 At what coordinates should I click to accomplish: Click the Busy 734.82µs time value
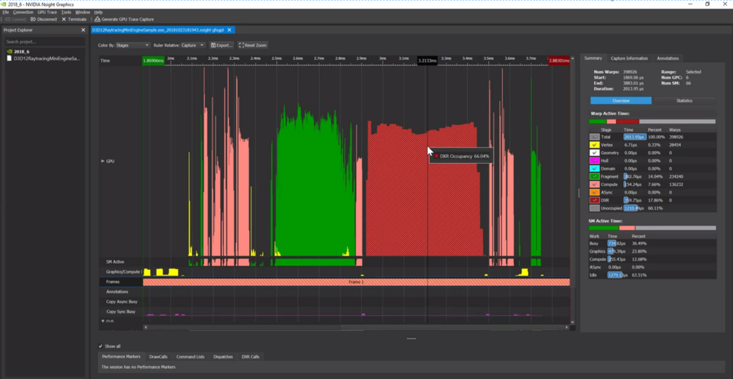pyautogui.click(x=617, y=244)
